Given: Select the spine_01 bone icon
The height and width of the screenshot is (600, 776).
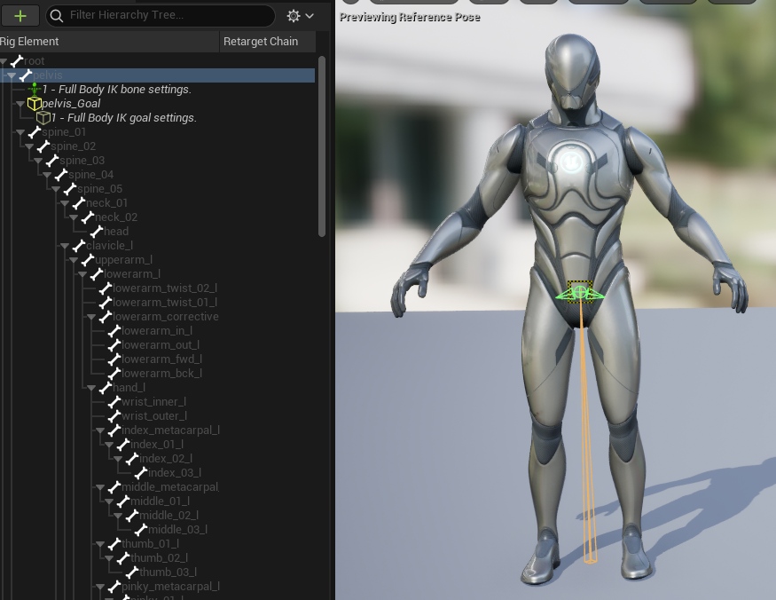Looking at the screenshot, I should (x=35, y=132).
